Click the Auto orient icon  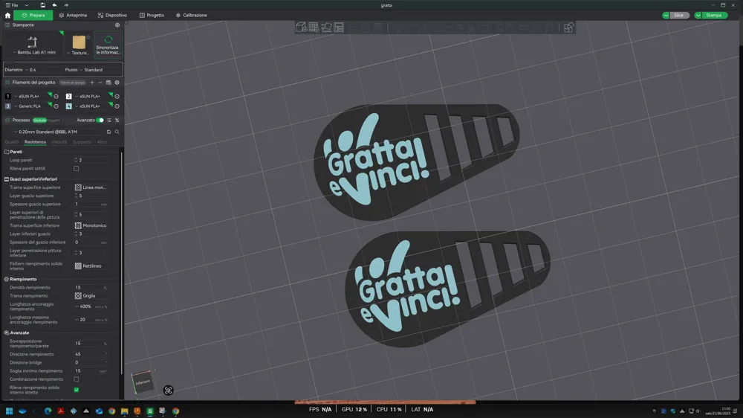tap(326, 27)
